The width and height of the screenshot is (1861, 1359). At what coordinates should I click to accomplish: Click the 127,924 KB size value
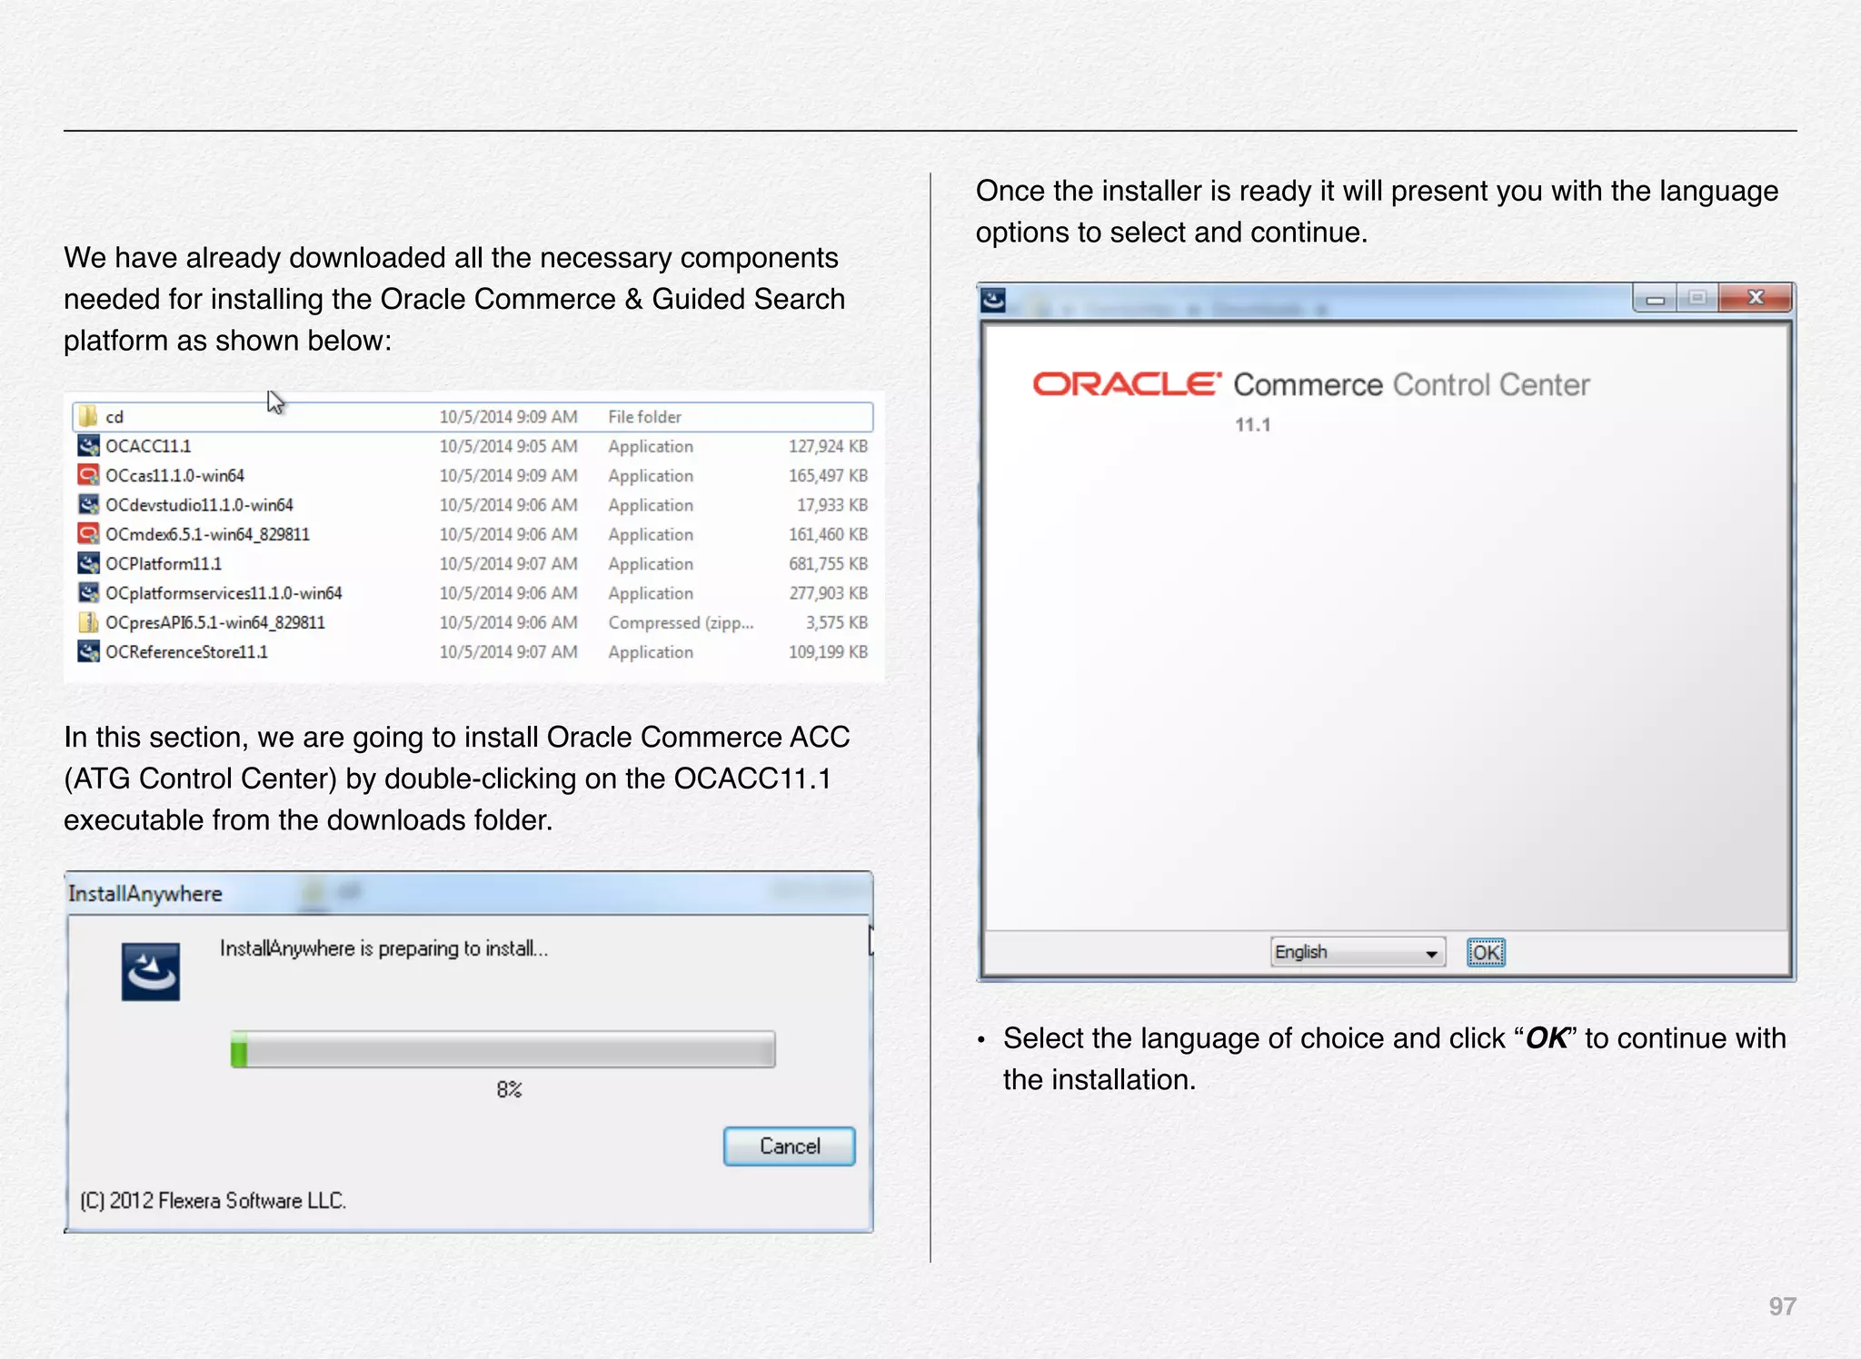tap(828, 446)
